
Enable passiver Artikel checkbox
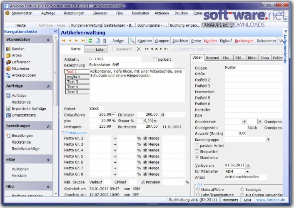coord(197,146)
